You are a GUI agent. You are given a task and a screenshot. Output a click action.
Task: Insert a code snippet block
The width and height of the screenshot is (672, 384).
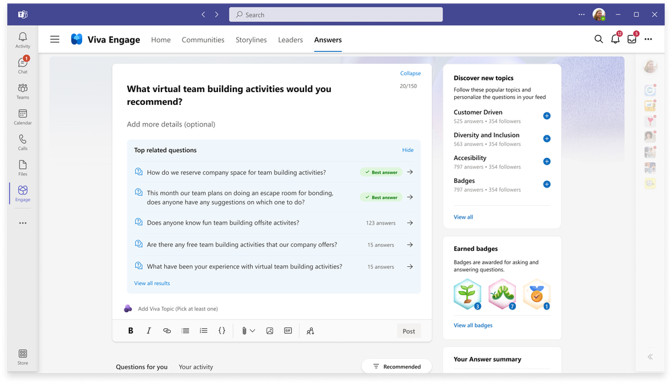coord(221,331)
